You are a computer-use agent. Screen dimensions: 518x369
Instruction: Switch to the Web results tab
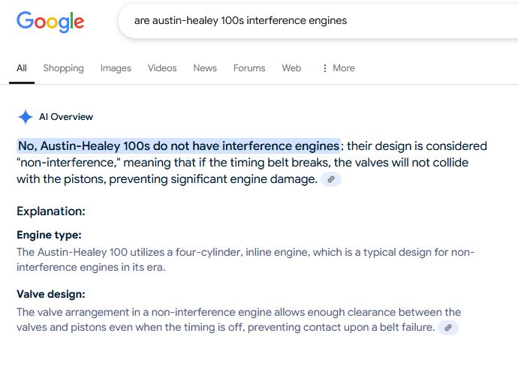pos(291,68)
